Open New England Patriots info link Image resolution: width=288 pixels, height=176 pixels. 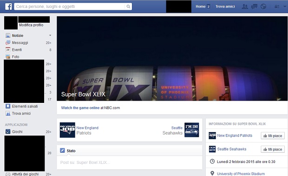pyautogui.click(x=235, y=135)
